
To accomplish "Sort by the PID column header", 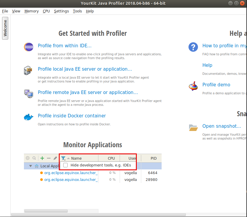I will point(154,158).
